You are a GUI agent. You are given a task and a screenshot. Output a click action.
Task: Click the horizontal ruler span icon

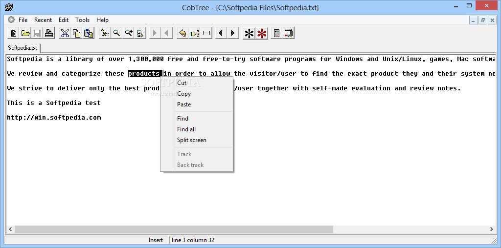(x=207, y=33)
